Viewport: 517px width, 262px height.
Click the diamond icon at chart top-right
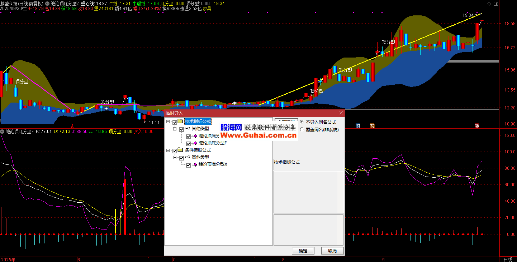click(x=489, y=4)
